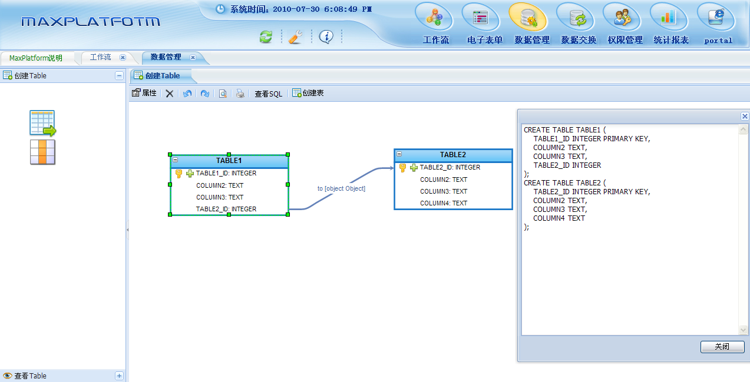Click the SQL text area
Viewport: 750px width, 382px height.
(630, 230)
